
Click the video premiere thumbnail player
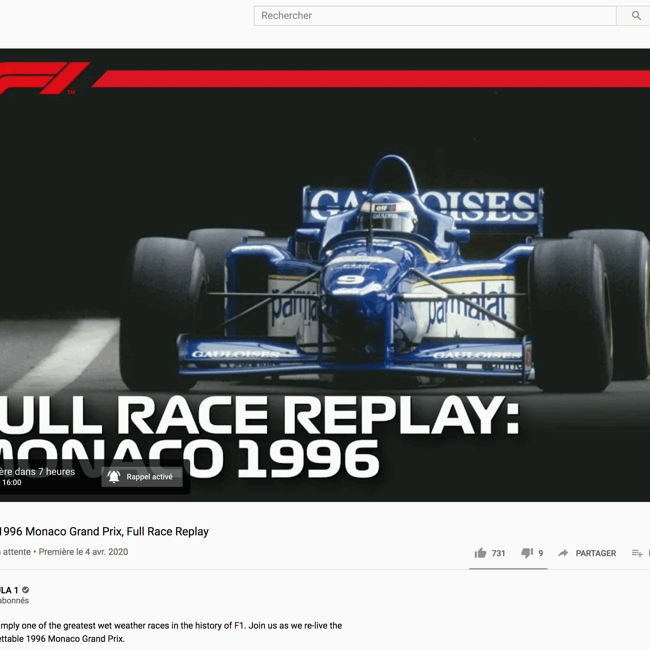(x=325, y=275)
